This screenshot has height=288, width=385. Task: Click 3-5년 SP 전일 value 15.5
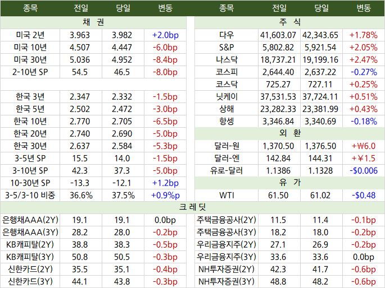click(80, 159)
